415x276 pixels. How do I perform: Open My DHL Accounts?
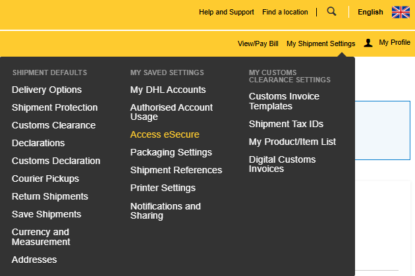click(x=168, y=90)
